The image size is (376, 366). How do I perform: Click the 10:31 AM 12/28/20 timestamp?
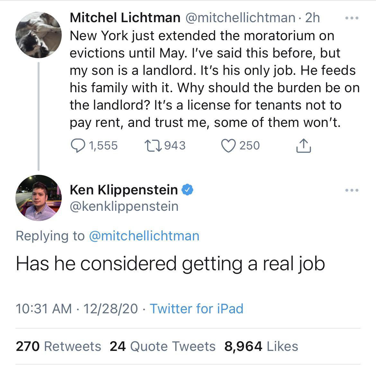pyautogui.click(x=76, y=308)
